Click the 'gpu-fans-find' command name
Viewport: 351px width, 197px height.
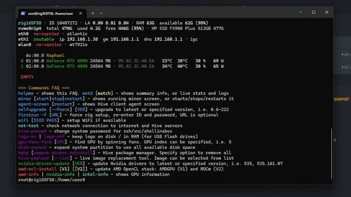pos(35,142)
